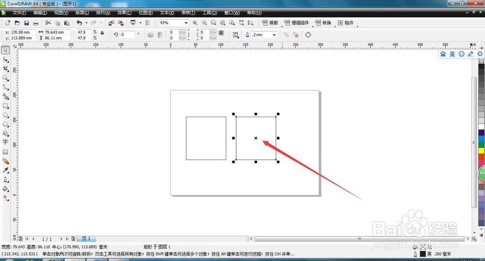
Task: Print the document
Action: point(36,23)
